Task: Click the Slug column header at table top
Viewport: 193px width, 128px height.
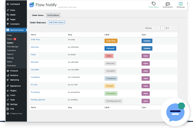Action: point(70,35)
